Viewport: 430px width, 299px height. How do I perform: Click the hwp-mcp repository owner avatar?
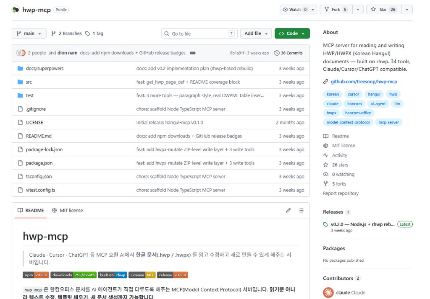point(16,10)
